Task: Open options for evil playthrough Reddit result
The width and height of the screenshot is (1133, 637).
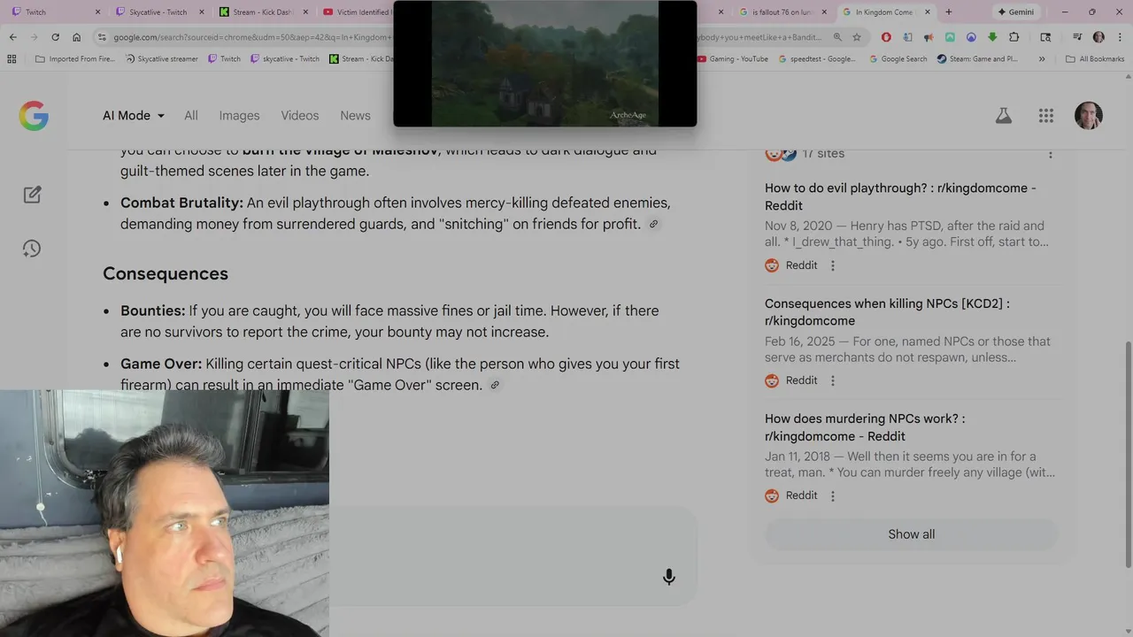Action: pos(832,265)
